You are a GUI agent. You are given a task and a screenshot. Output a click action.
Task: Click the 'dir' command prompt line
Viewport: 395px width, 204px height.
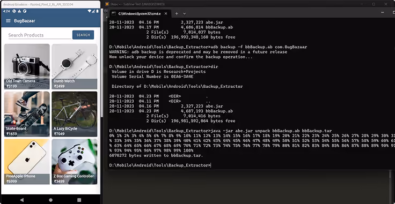[x=164, y=66]
